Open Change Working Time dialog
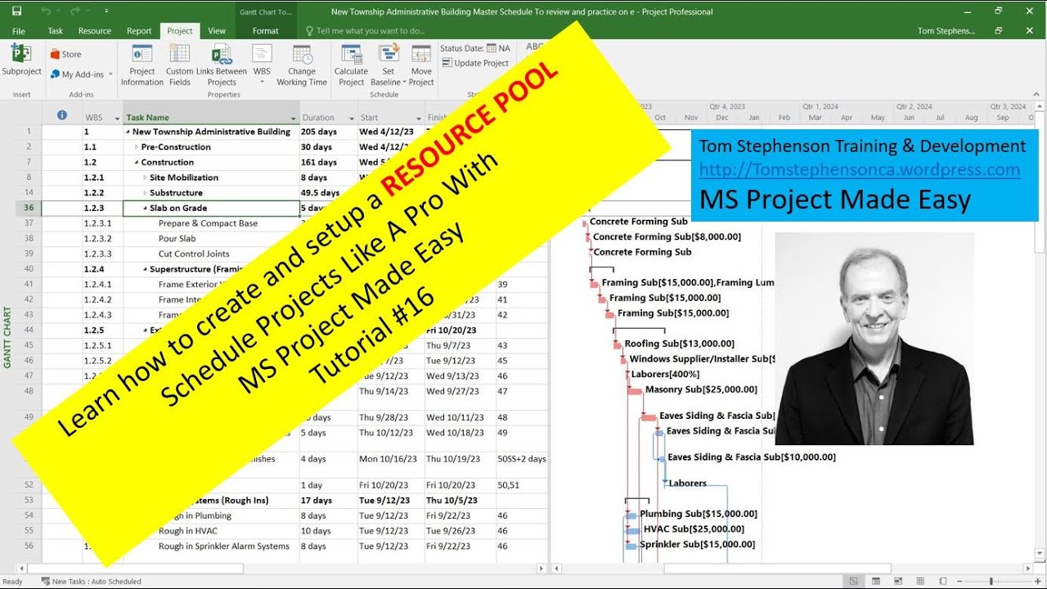This screenshot has width=1047, height=589. pyautogui.click(x=302, y=65)
